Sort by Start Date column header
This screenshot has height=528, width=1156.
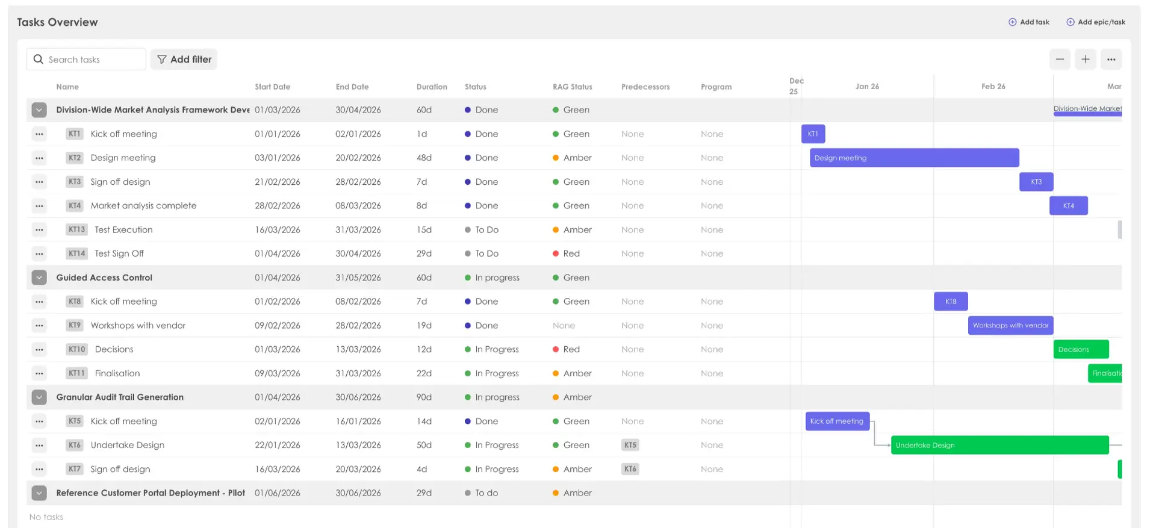click(272, 87)
